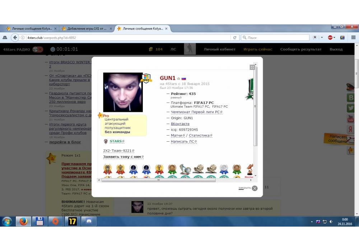The width and height of the screenshot is (359, 251).
Task: Open the FIFA 17 taskbar icon
Action: tap(73, 221)
